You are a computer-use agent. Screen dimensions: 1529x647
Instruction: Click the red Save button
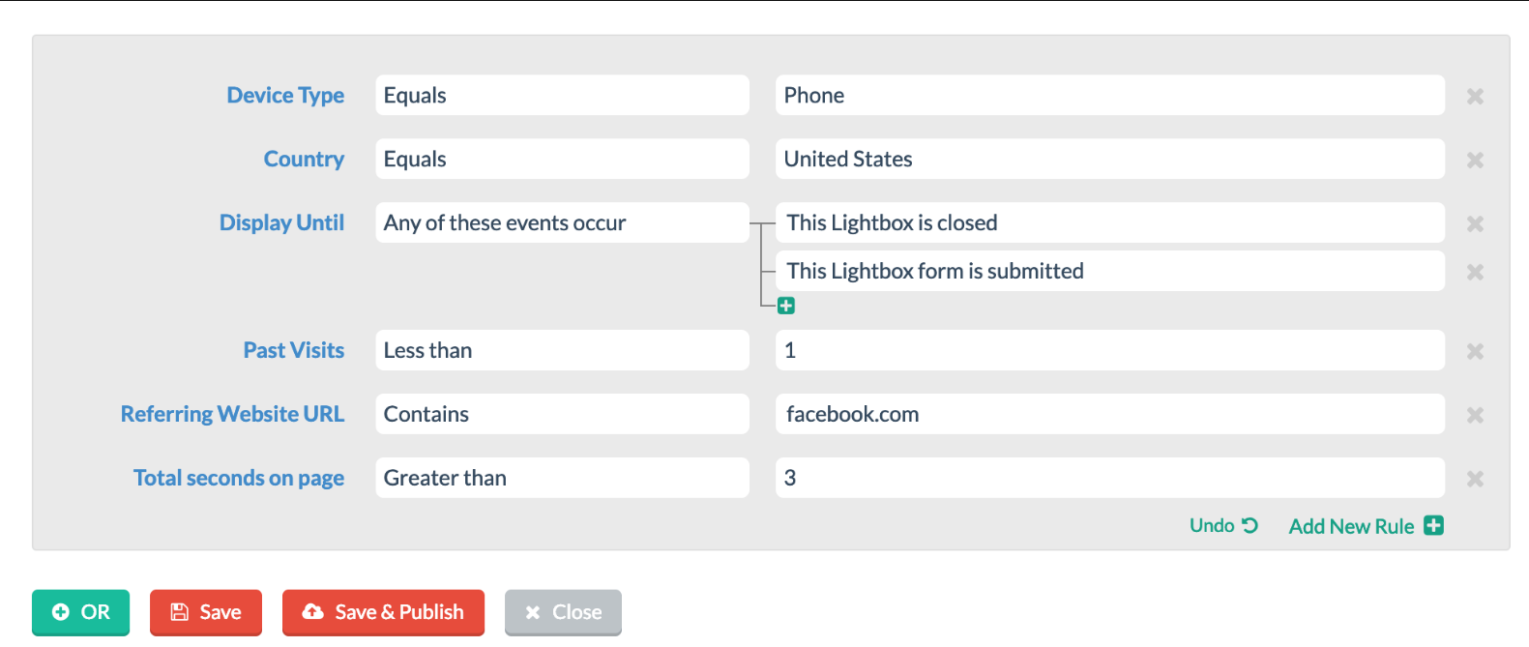pyautogui.click(x=206, y=612)
